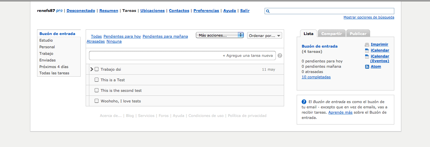
Task: Click the Atom feed icon
Action: click(367, 67)
